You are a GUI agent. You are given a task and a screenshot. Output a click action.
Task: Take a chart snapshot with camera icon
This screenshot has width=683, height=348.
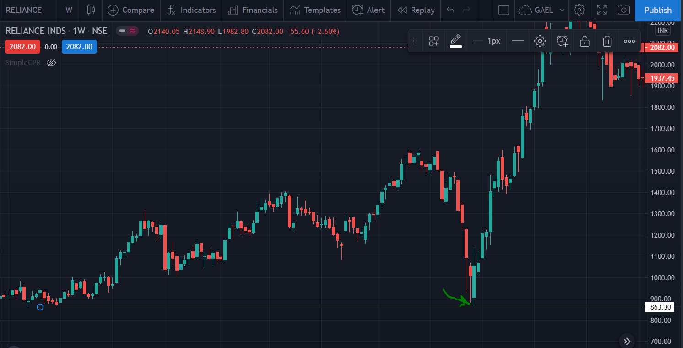coord(623,10)
